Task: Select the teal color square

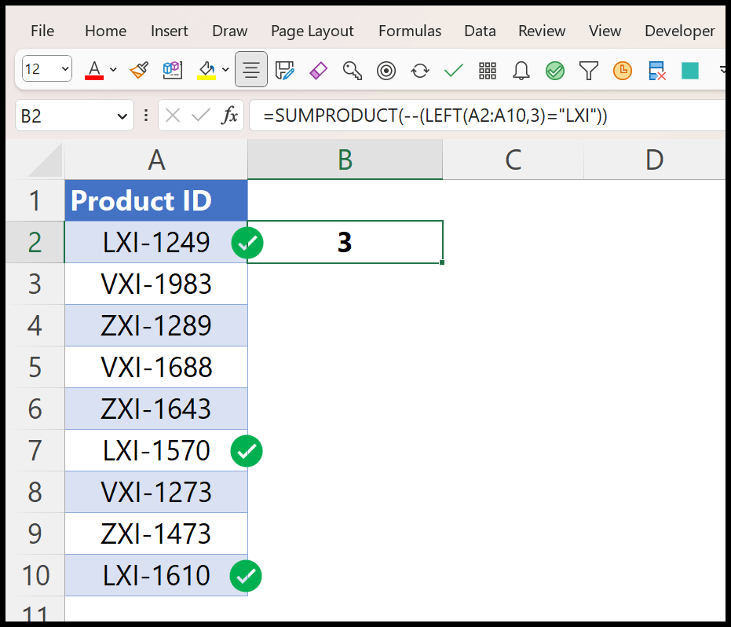Action: 690,71
